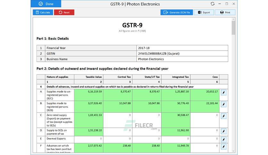Image resolution: width=268 pixels, height=155 pixels.
Task: Click State/UT Tax column header
Action: (x=147, y=77)
